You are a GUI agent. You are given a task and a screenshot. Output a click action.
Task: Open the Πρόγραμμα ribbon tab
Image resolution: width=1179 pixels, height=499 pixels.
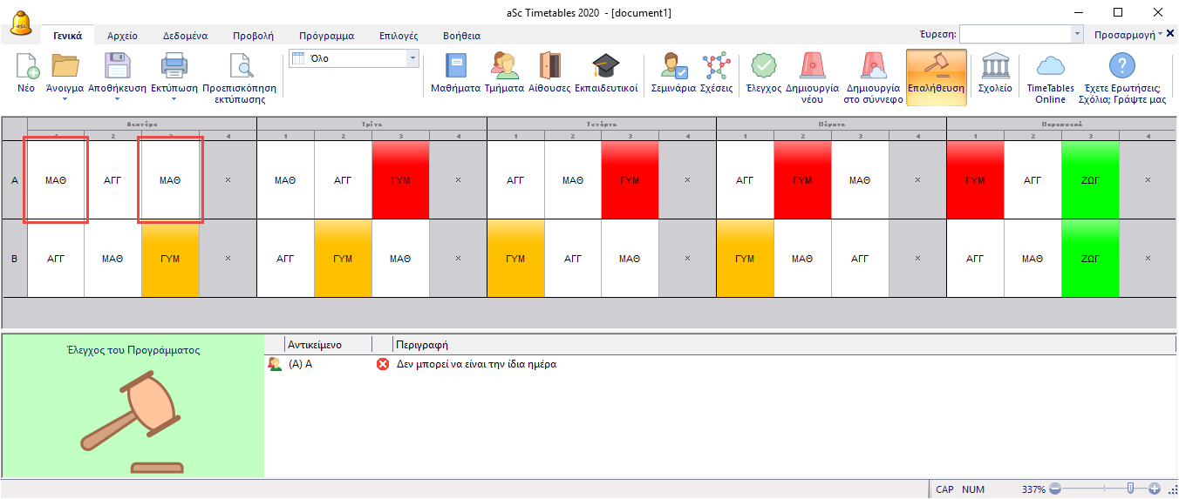coord(326,36)
